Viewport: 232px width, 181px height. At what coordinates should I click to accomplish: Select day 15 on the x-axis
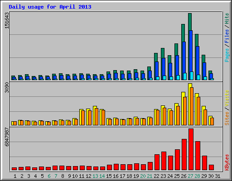coord(109,176)
